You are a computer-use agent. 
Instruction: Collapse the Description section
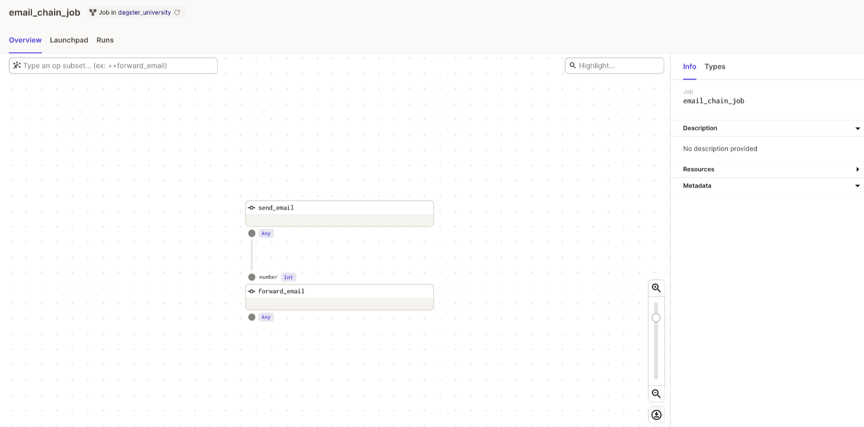[857, 128]
